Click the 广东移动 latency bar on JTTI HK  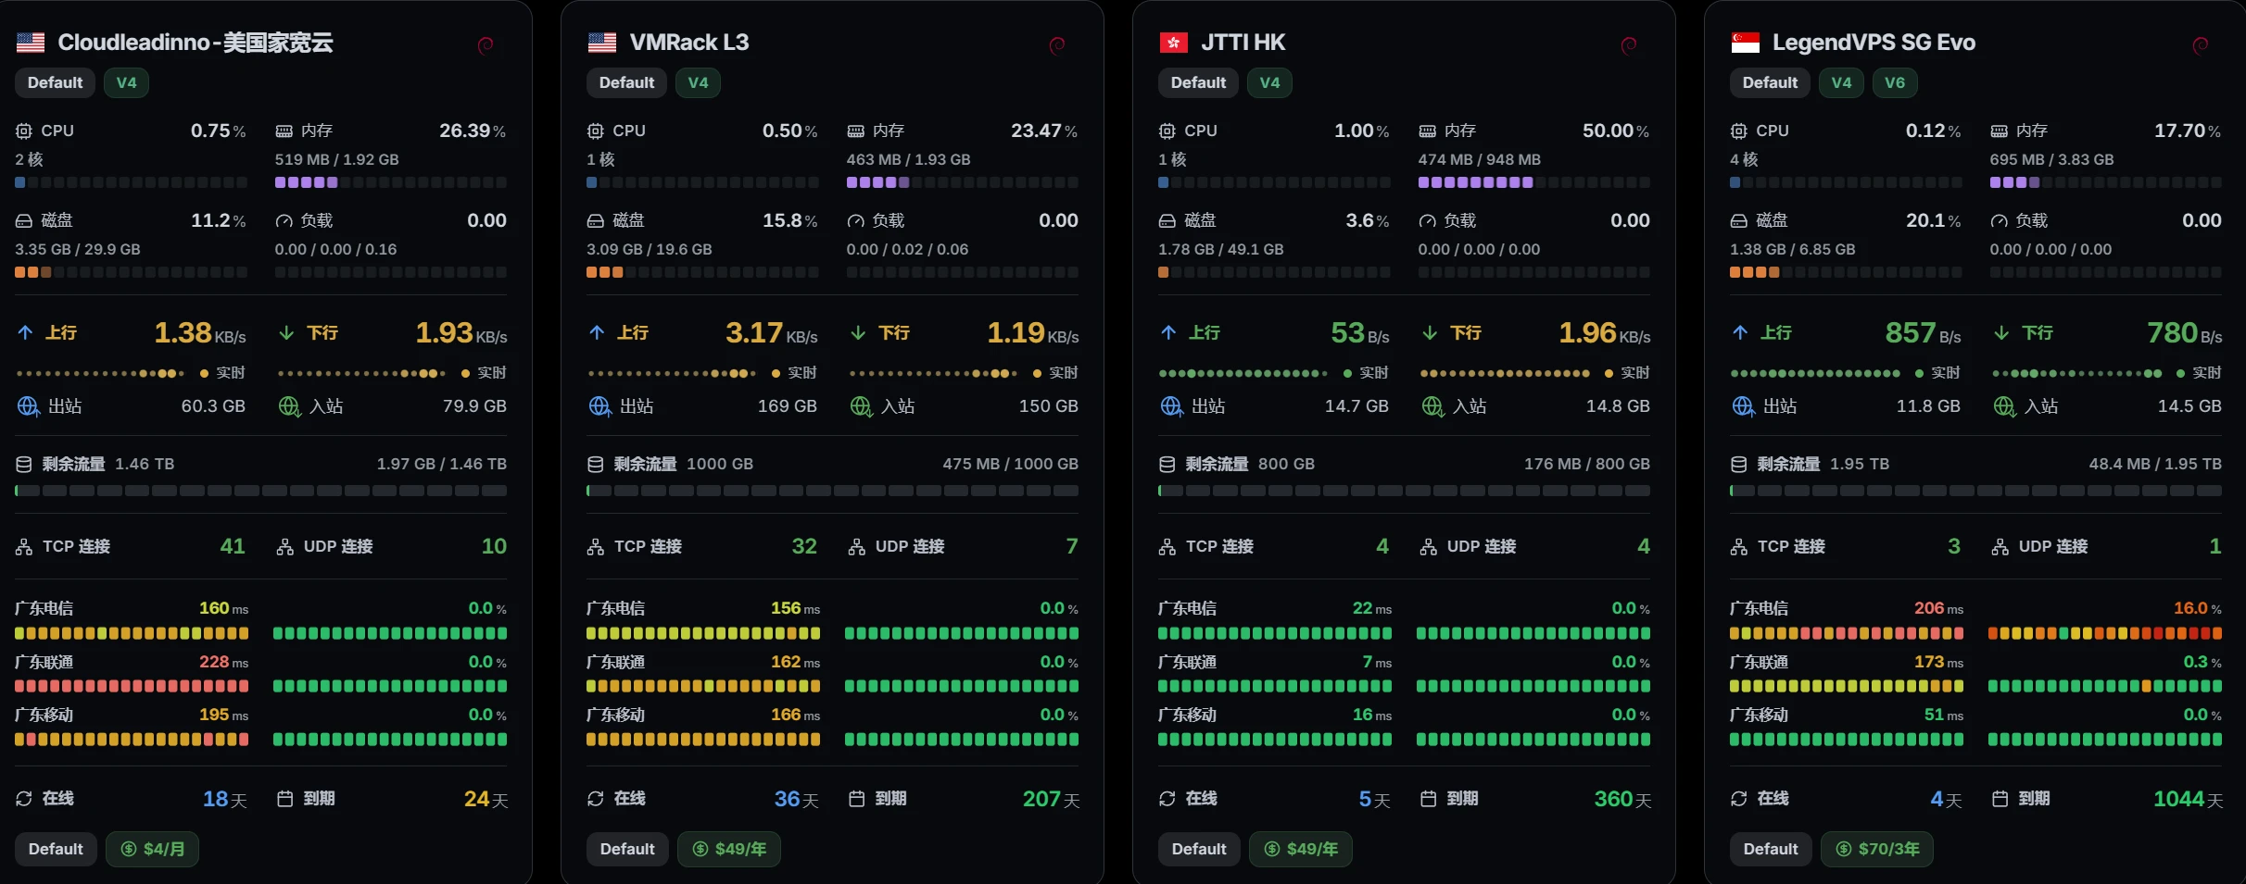tap(1275, 739)
